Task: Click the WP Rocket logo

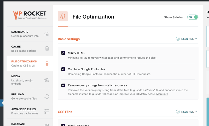Action: 30,15
